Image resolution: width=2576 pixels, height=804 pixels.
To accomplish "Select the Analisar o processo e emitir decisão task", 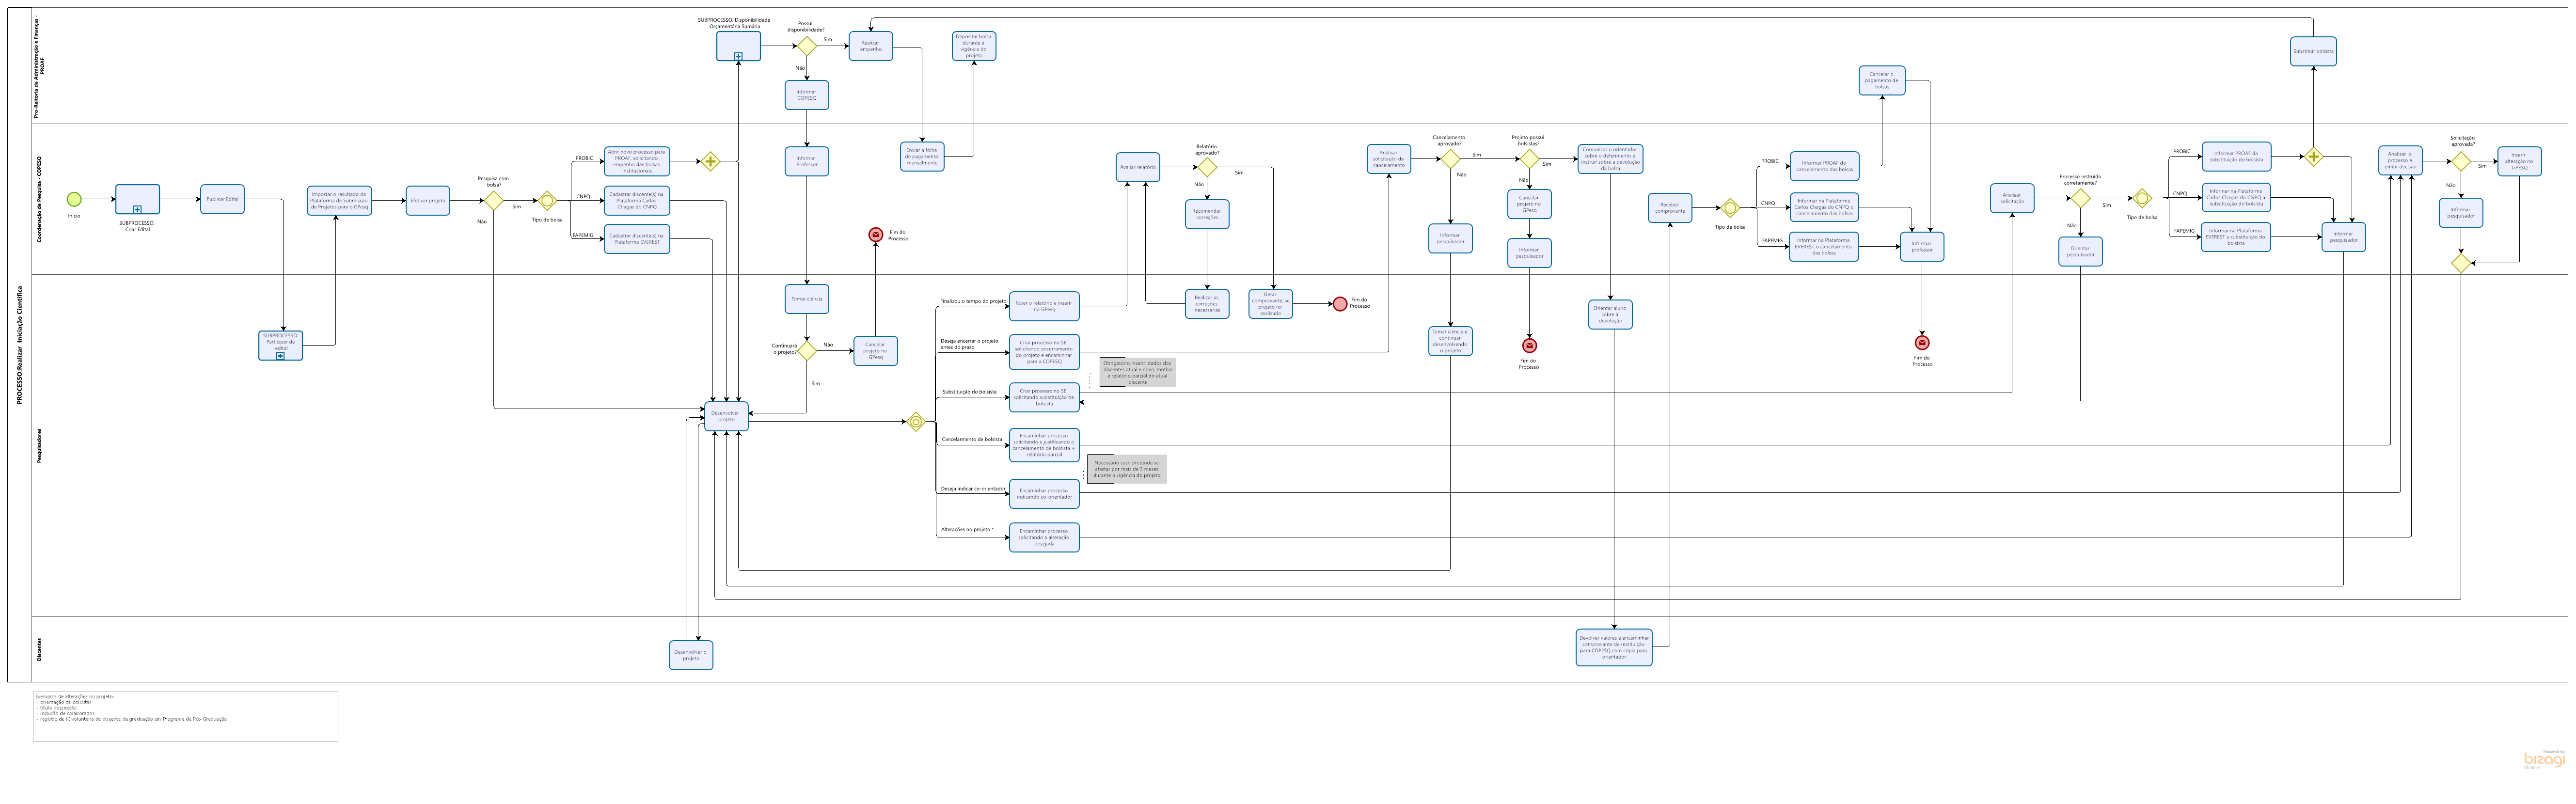I will pyautogui.click(x=2400, y=160).
